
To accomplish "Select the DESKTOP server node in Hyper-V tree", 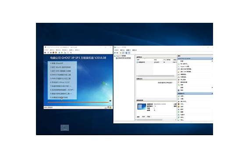I will click(124, 58).
